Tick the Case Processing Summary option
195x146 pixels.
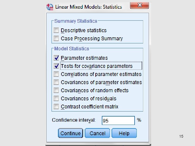click(x=56, y=39)
